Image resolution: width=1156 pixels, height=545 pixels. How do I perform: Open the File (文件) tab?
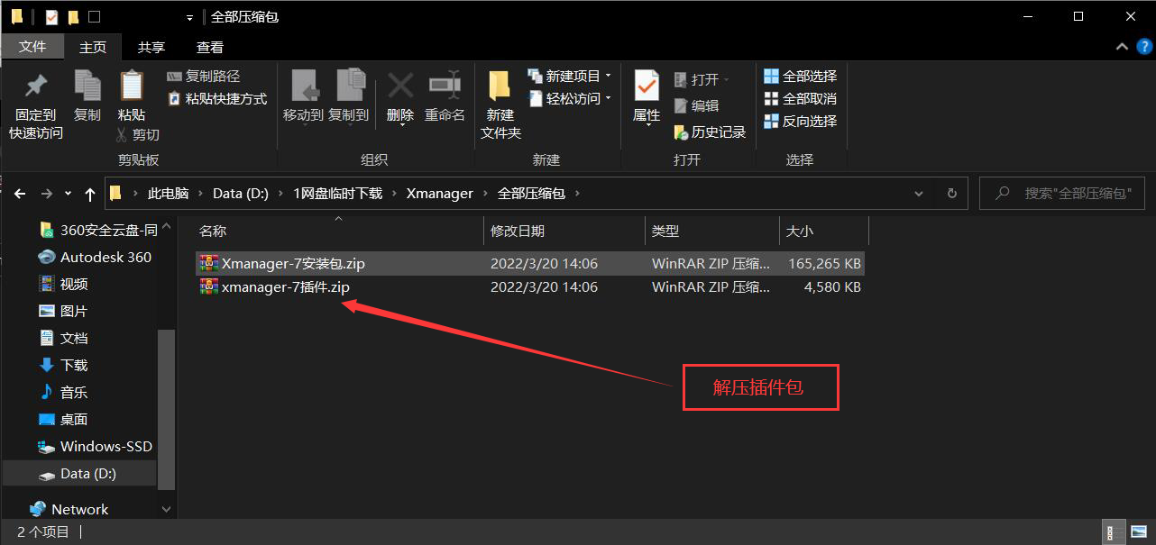pyautogui.click(x=32, y=47)
